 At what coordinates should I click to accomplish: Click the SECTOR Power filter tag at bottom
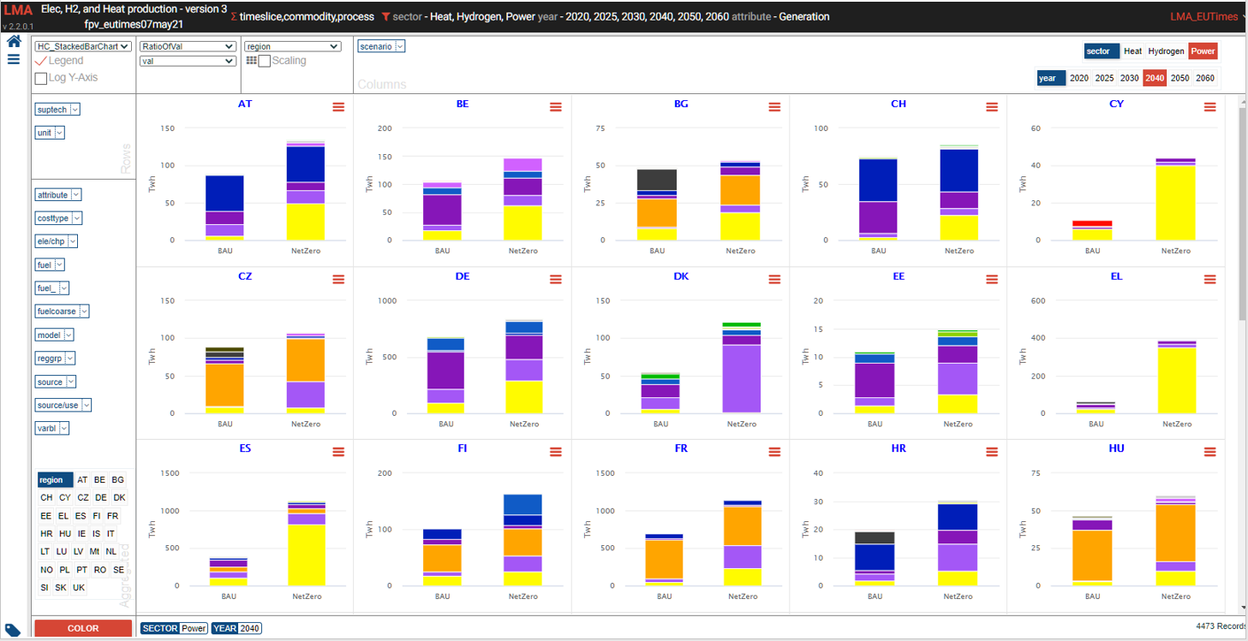(x=175, y=628)
